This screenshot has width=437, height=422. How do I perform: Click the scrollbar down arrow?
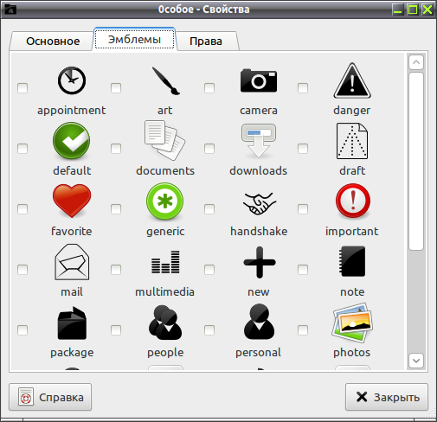(x=416, y=361)
